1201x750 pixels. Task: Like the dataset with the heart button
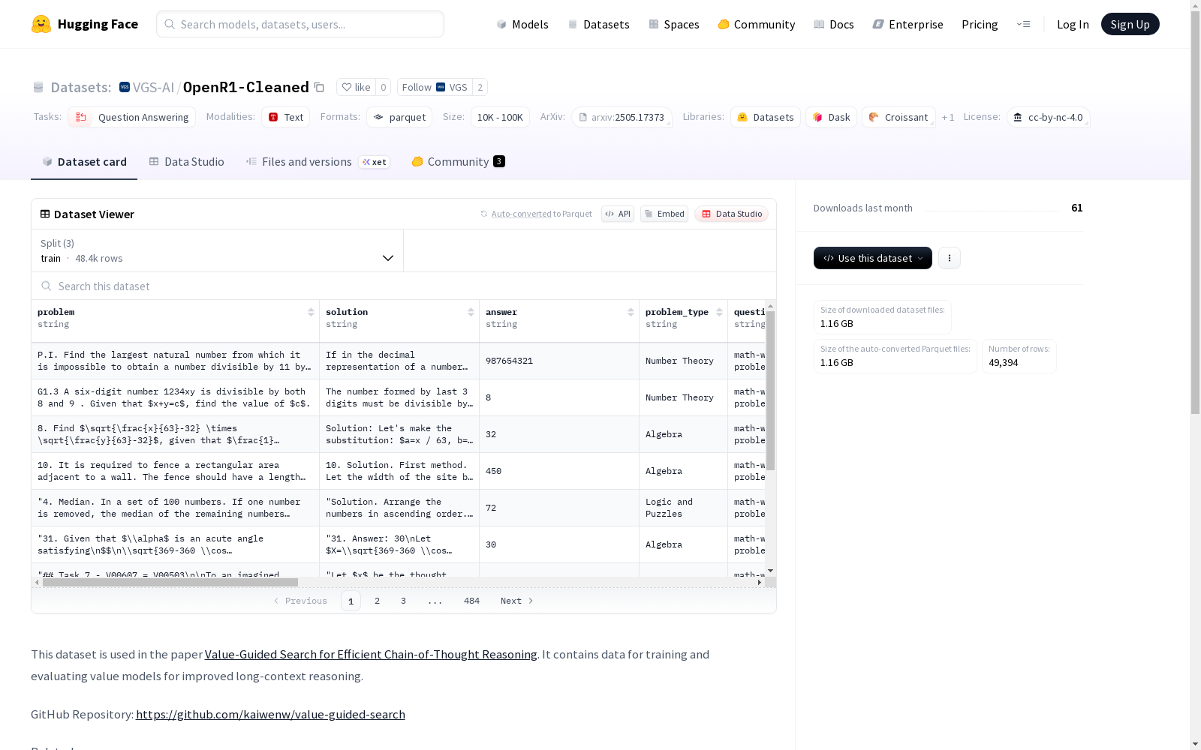[x=356, y=87]
